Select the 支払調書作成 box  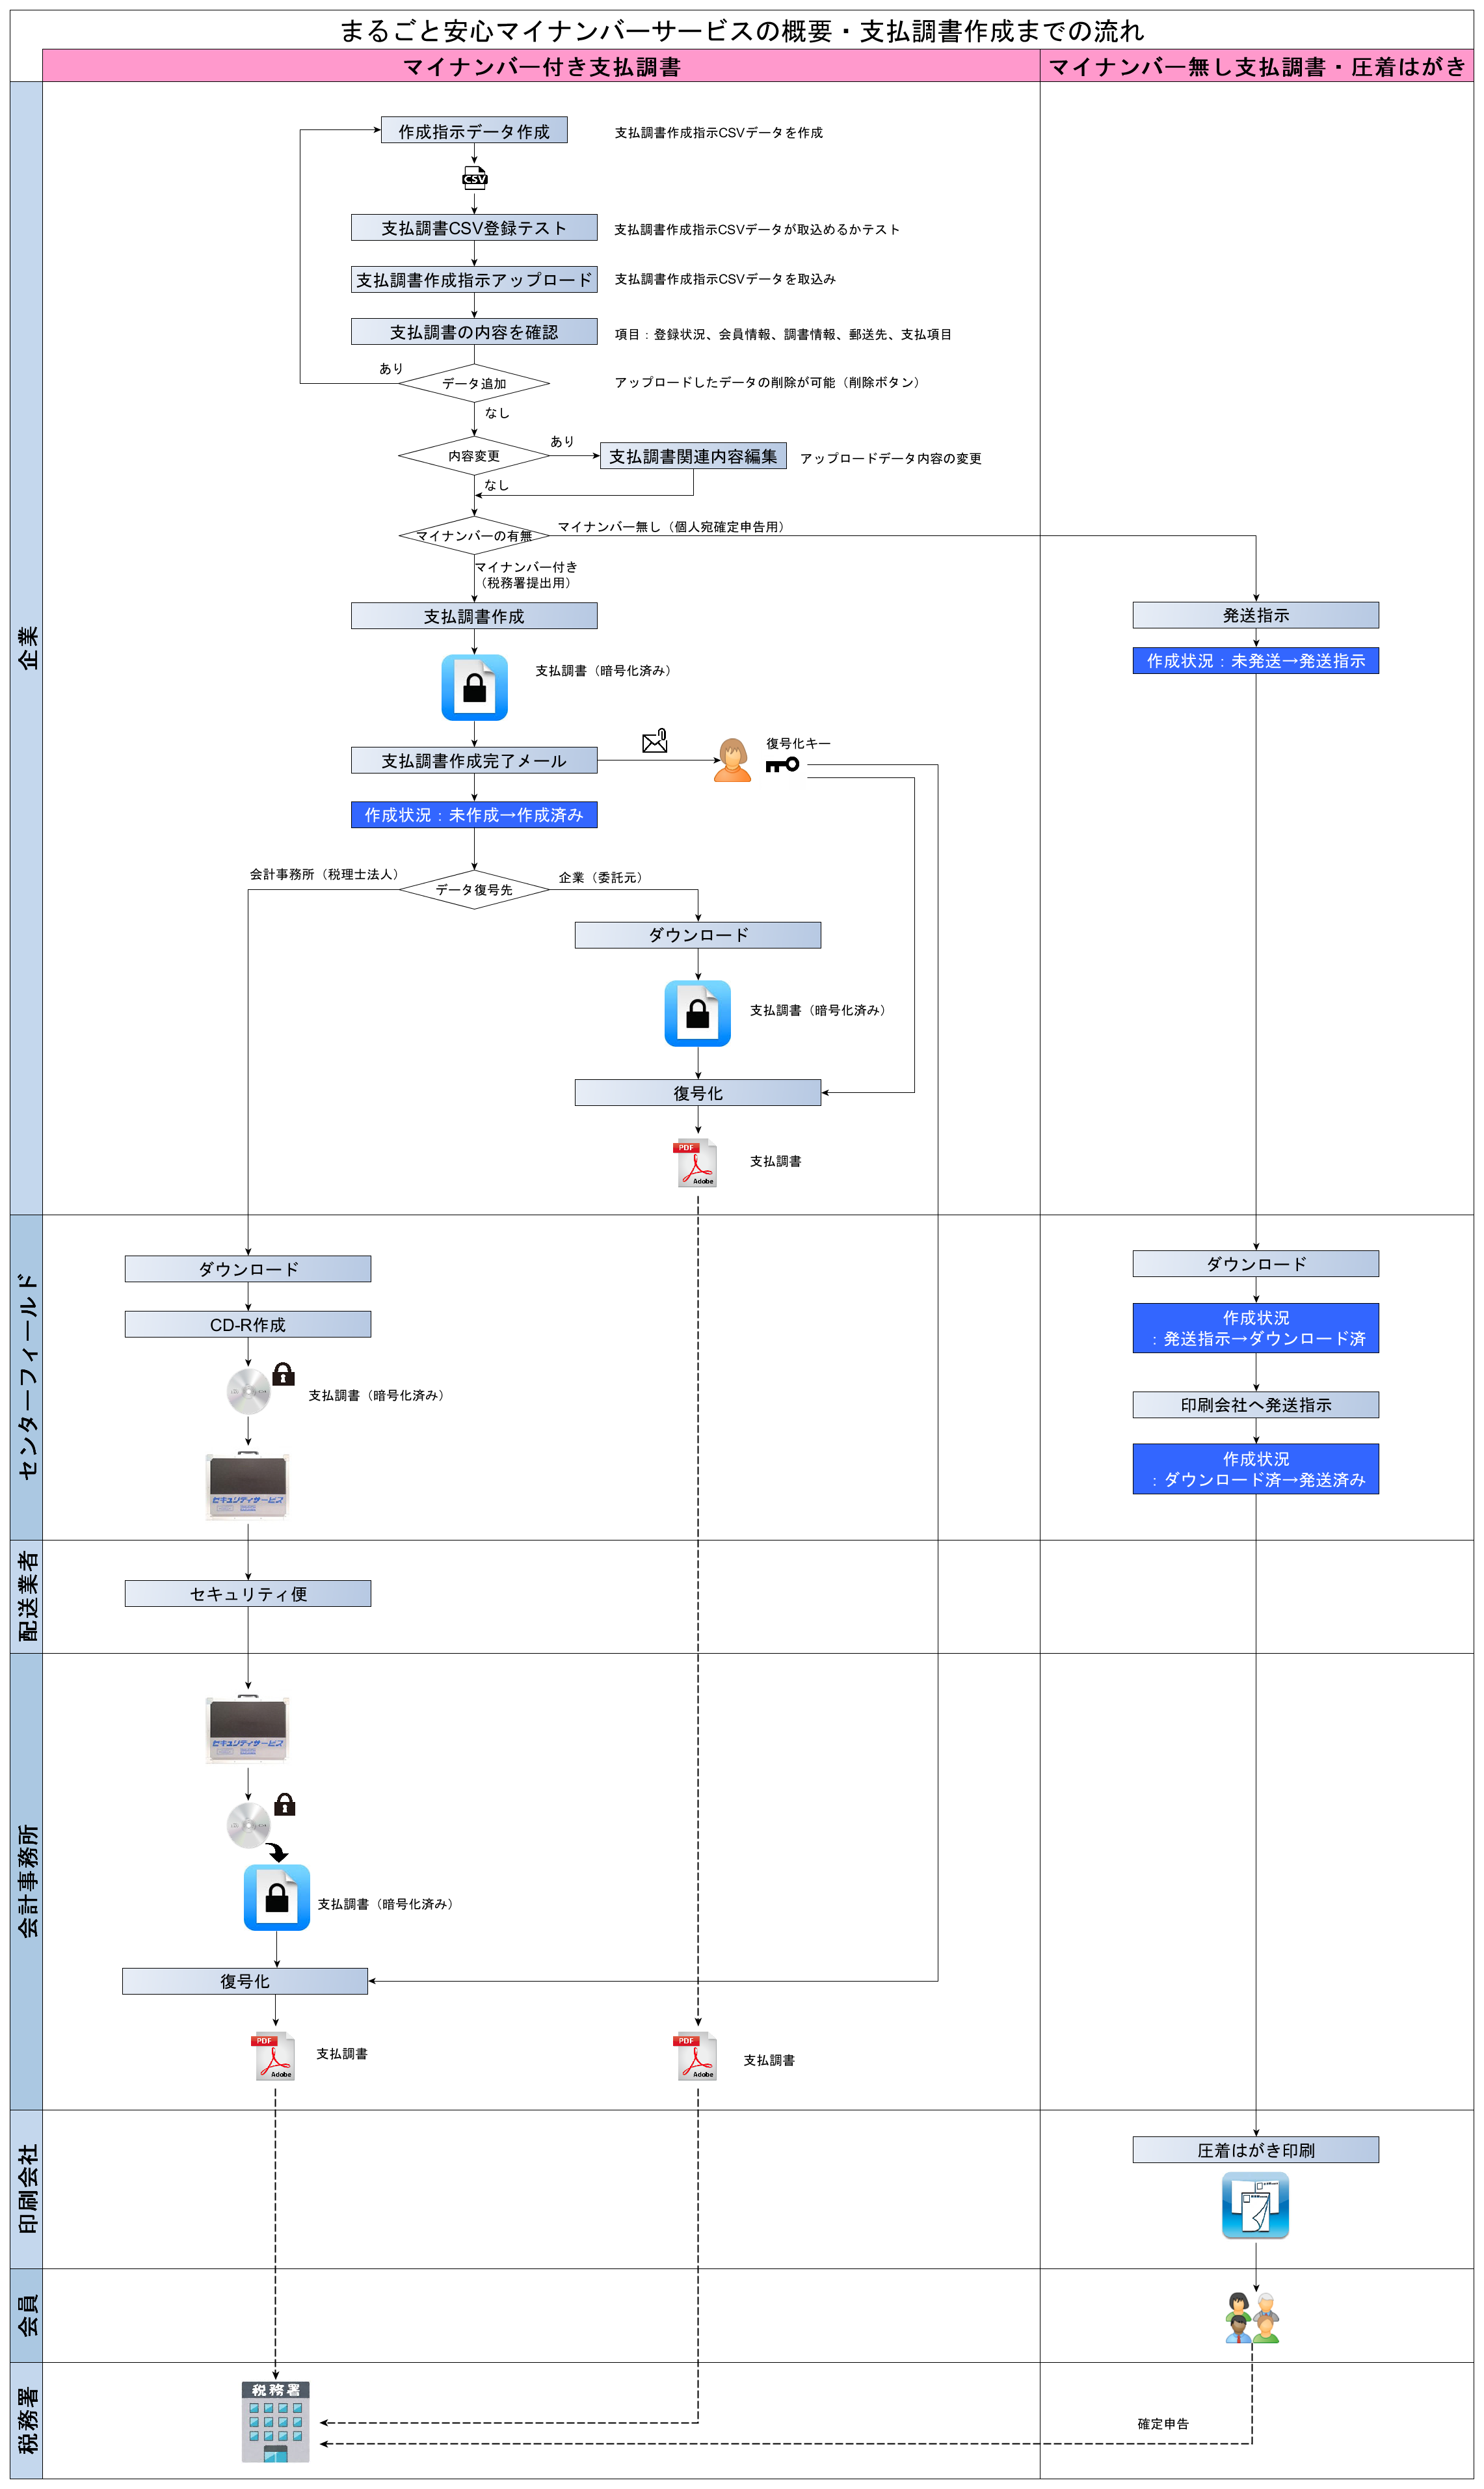click(474, 615)
